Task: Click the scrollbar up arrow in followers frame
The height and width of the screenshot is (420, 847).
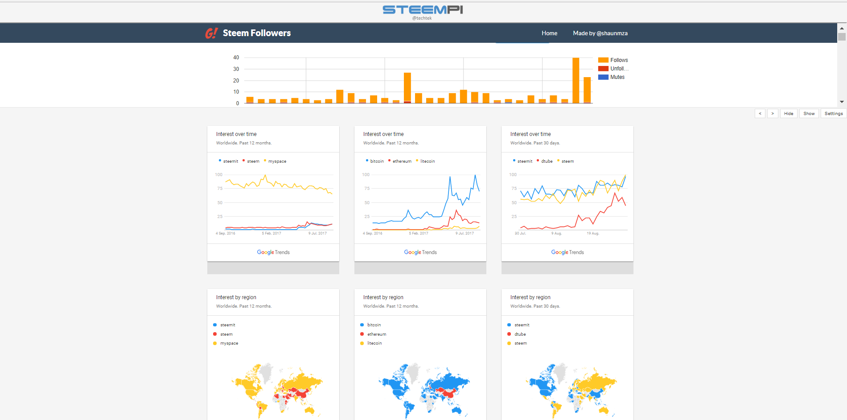Action: tap(842, 28)
